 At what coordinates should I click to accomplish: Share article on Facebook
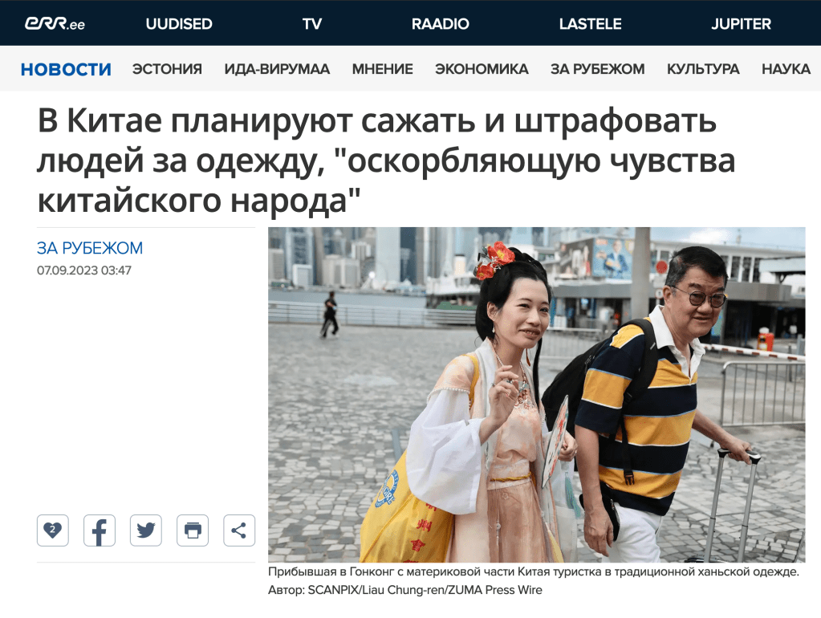pos(99,531)
